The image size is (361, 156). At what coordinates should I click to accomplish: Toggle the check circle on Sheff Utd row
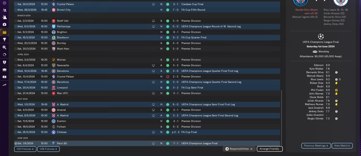[x=16, y=21]
